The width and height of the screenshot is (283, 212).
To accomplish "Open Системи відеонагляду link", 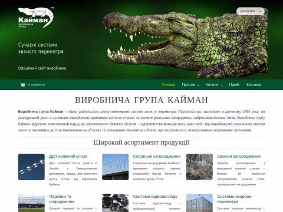I will (155, 197).
